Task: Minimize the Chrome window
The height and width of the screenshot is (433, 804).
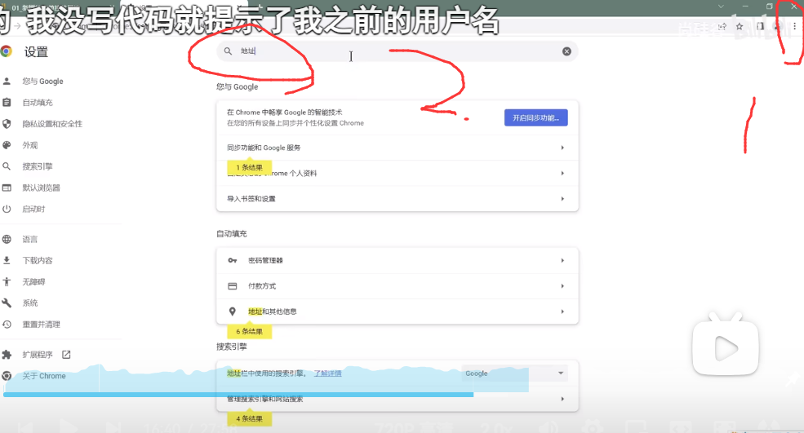Action: click(x=745, y=7)
